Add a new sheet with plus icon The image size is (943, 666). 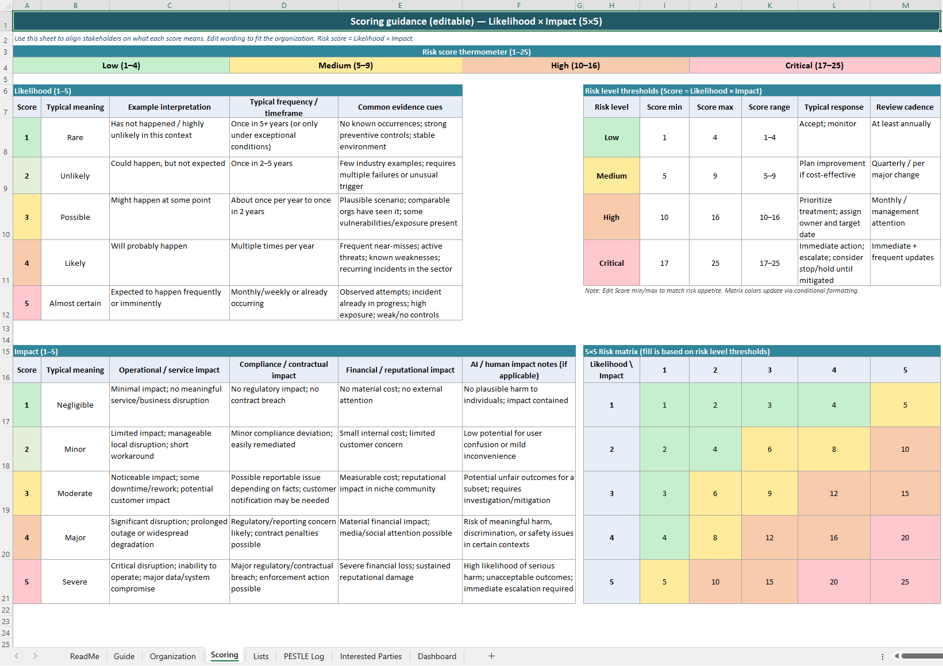pos(491,656)
